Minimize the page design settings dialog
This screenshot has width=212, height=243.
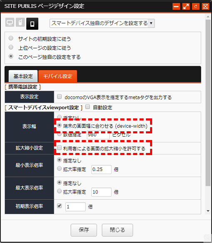(176, 7)
